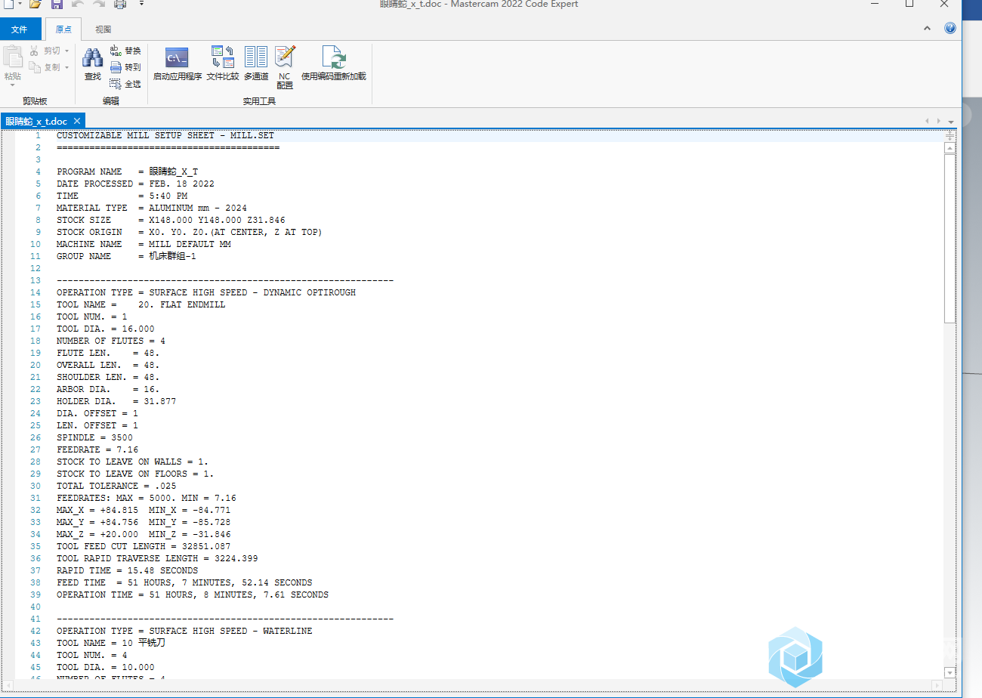Click the 'TOOL FEED CUT LENGTH = 32851.087' line
Viewport: 982px width, 698px height.
point(144,546)
